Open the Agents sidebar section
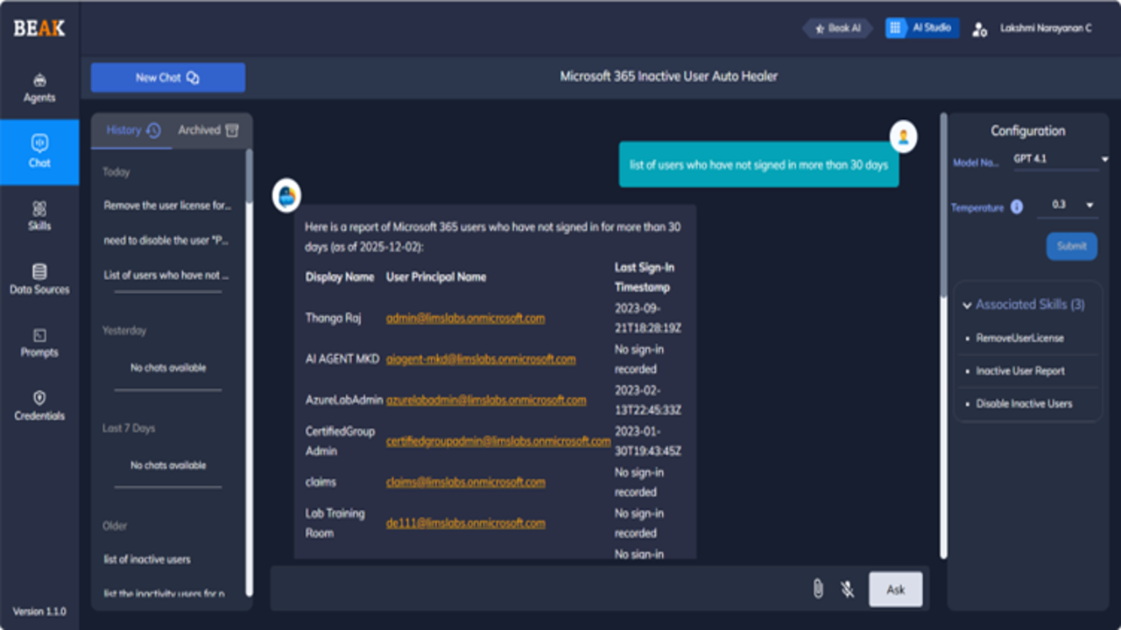Screen dimensions: 1121x630 [39, 88]
